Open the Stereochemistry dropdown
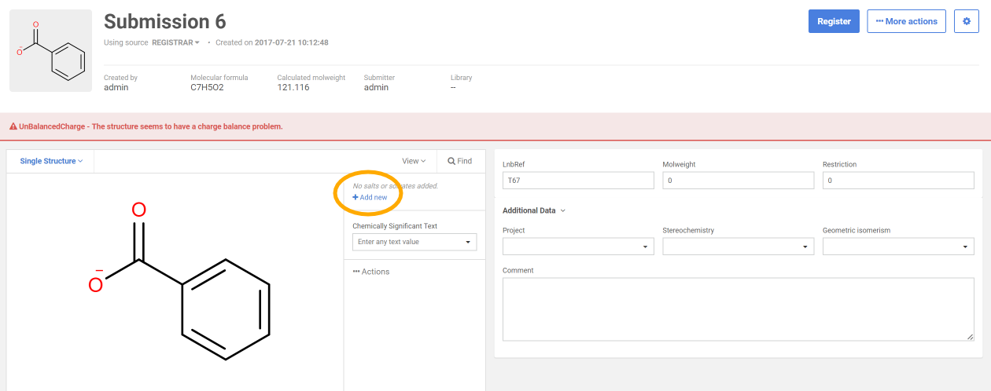Screen dimensions: 991x391 coord(738,247)
